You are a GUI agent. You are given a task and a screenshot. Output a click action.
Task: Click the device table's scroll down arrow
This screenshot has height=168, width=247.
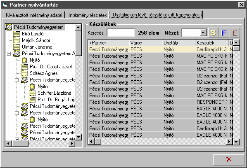(236, 142)
